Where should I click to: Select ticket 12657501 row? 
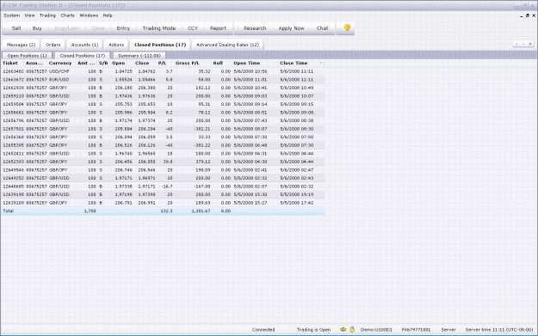pyautogui.click(x=163, y=129)
